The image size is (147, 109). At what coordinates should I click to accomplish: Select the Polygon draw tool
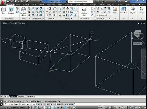(x=47, y=15)
